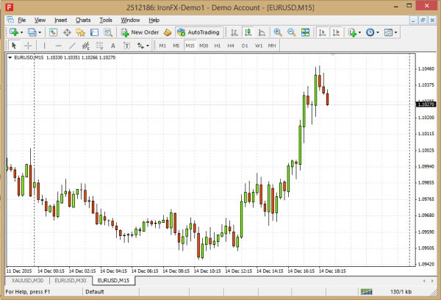Switch to the XAUUSD,M30 chart tab
The height and width of the screenshot is (300, 441).
pyautogui.click(x=27, y=280)
